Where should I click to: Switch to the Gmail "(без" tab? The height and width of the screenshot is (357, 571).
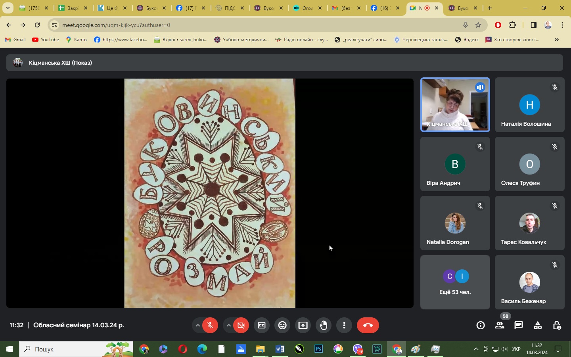347,8
